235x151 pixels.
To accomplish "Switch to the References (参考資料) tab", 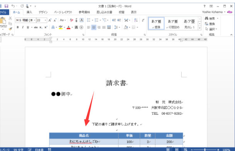I will 85,12.
